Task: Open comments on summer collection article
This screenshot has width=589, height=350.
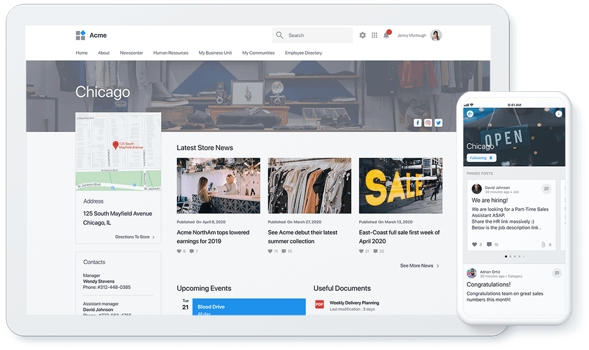Action: click(283, 251)
